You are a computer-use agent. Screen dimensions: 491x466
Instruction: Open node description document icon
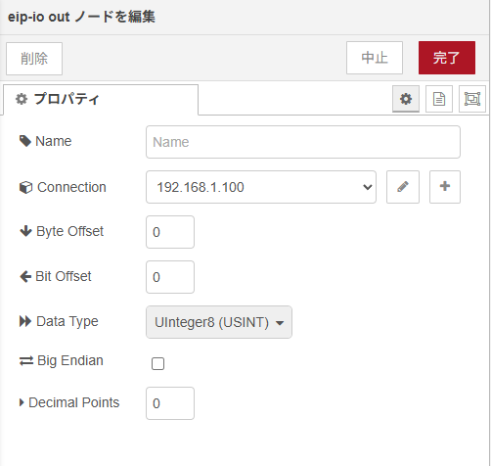click(439, 99)
